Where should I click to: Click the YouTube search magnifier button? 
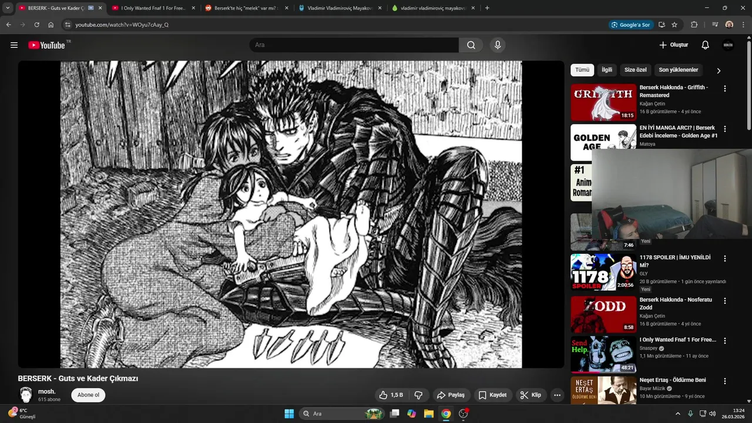[471, 45]
